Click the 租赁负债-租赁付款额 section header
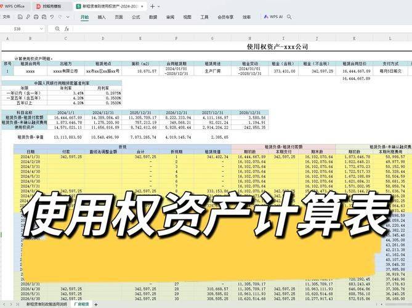Screen dimensions: 412x308 click(x=283, y=147)
